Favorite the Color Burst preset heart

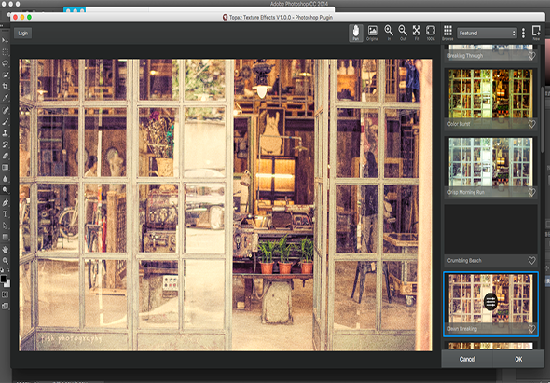tap(531, 124)
